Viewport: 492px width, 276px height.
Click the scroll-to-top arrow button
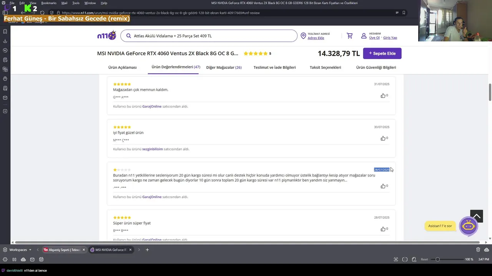pyautogui.click(x=477, y=216)
